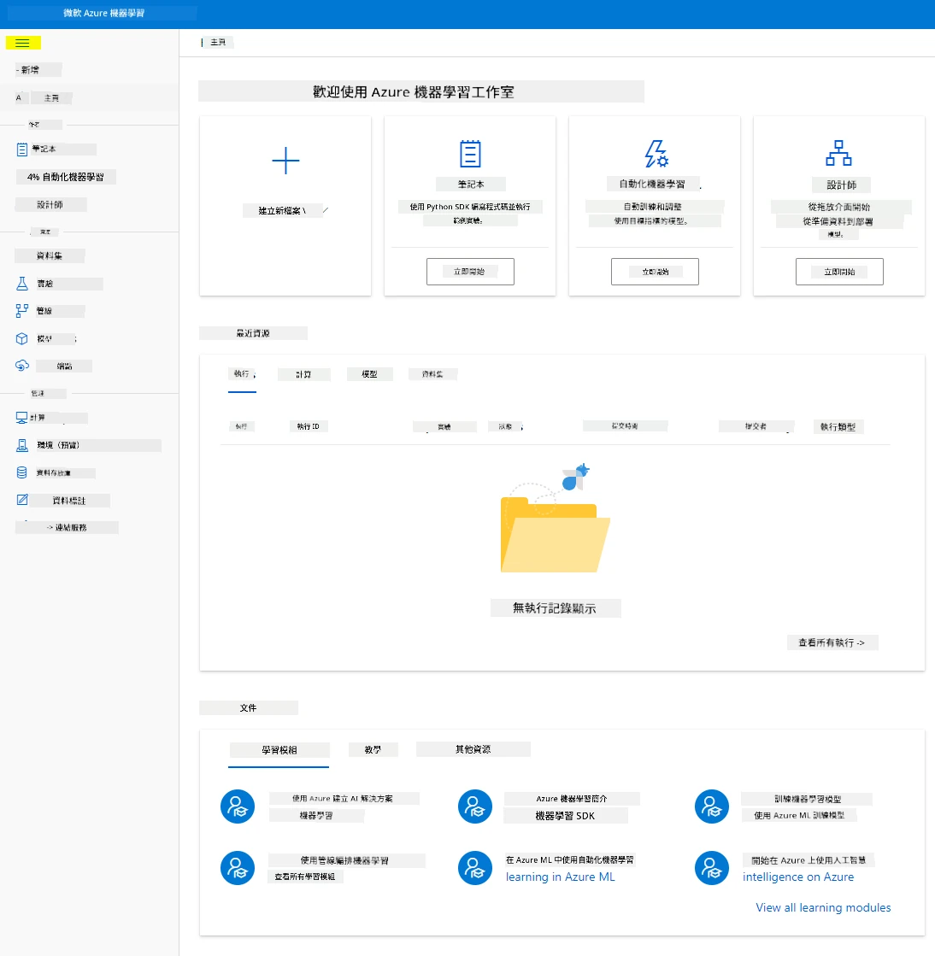
Task: Switch to the 計算 tab in recent resources
Action: tap(303, 374)
